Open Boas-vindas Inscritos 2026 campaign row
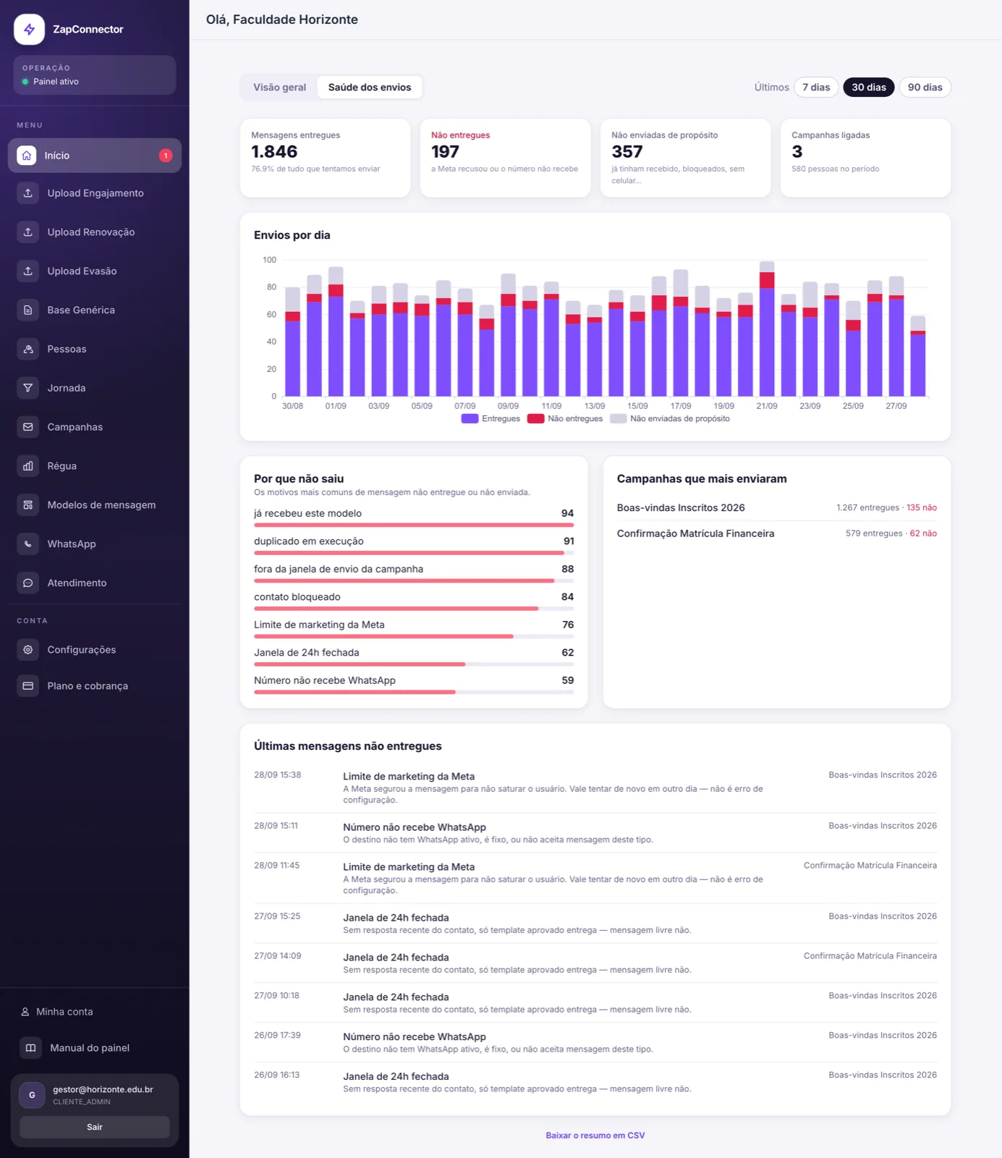Image resolution: width=1002 pixels, height=1158 pixels. click(x=776, y=507)
